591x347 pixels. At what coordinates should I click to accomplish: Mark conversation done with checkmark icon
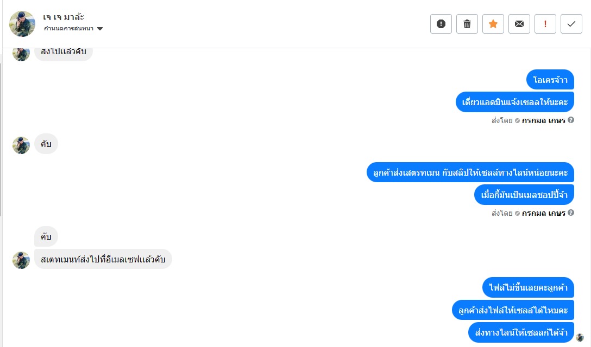pyautogui.click(x=571, y=24)
